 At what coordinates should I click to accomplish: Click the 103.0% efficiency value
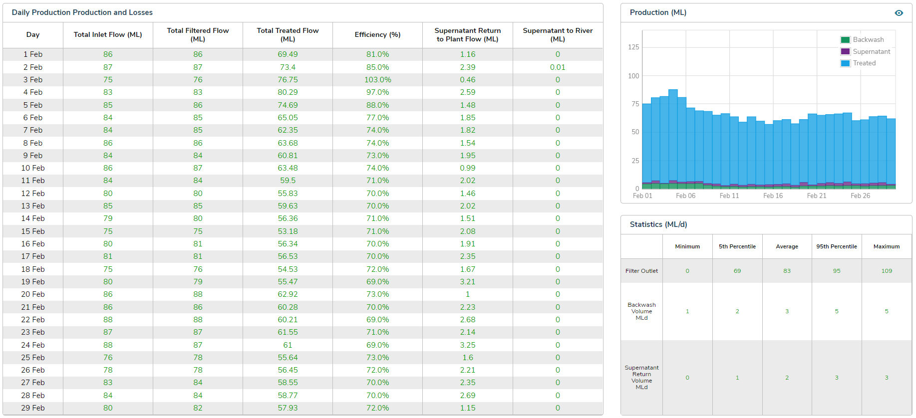pos(377,80)
